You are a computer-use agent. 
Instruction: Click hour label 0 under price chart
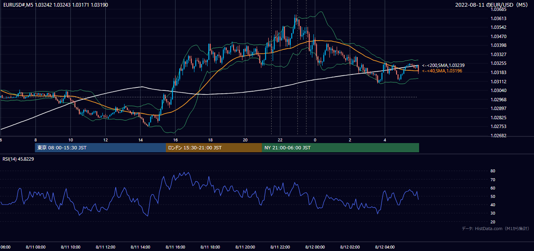click(x=315, y=140)
